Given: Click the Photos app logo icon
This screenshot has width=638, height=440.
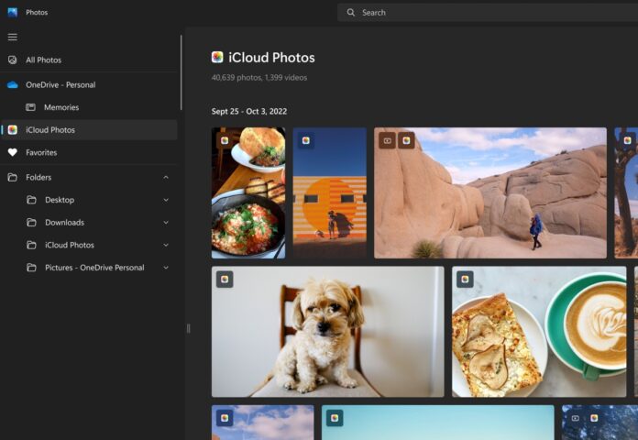Looking at the screenshot, I should tap(13, 12).
